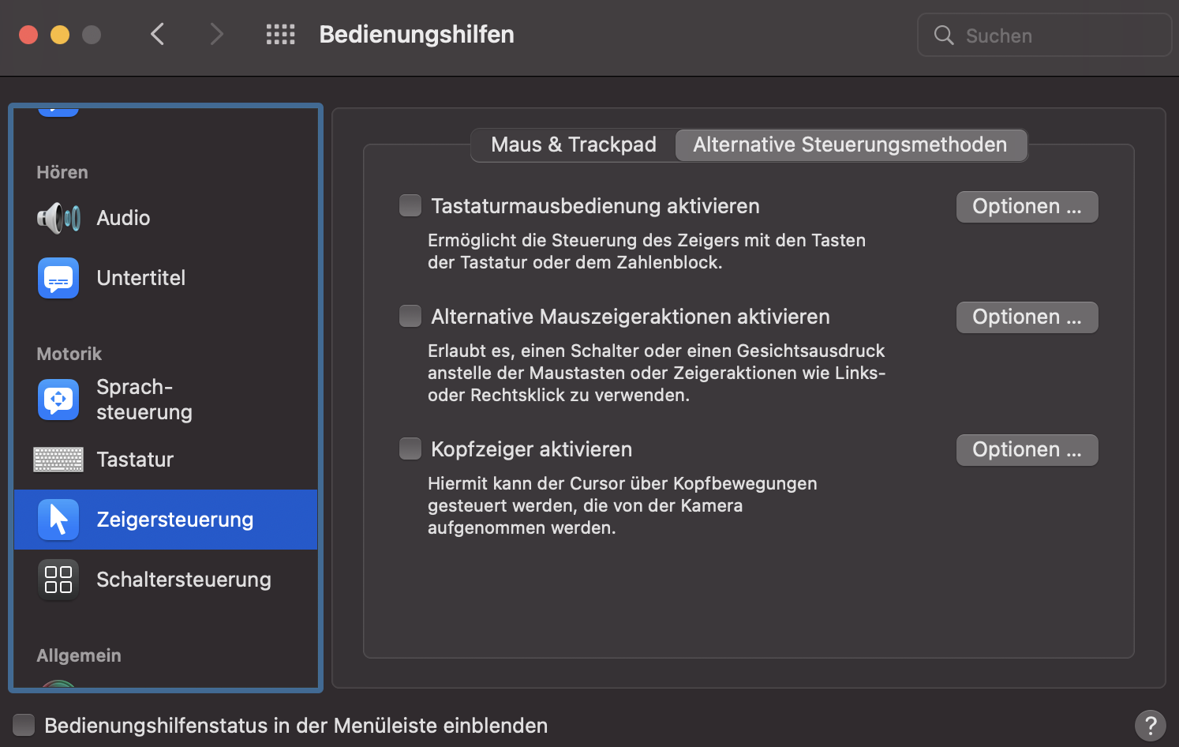Go back with the left chevron
1179x747 pixels.
158,35
